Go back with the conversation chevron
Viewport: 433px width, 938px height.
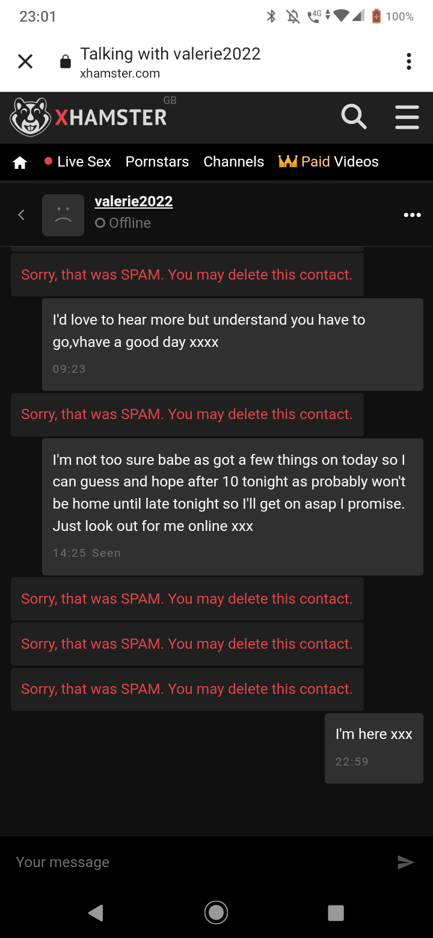[x=21, y=215]
